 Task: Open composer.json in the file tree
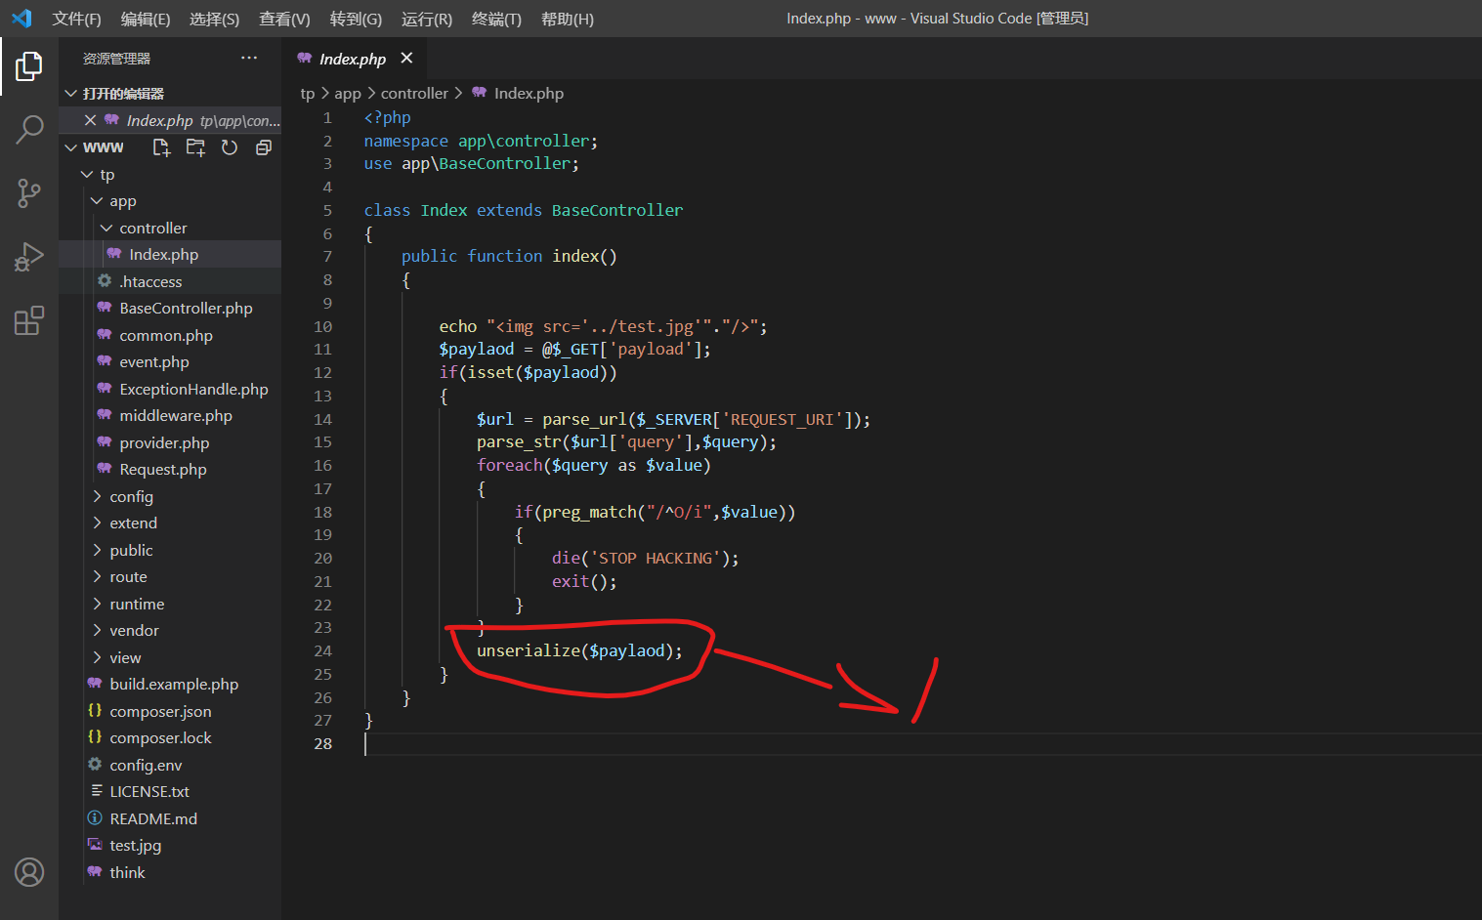(x=160, y=711)
